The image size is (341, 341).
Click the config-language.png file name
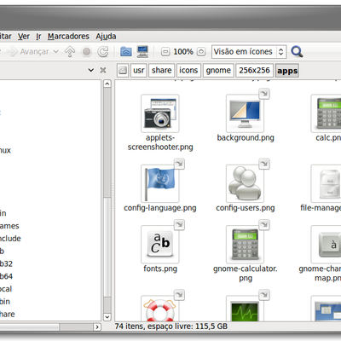click(160, 208)
